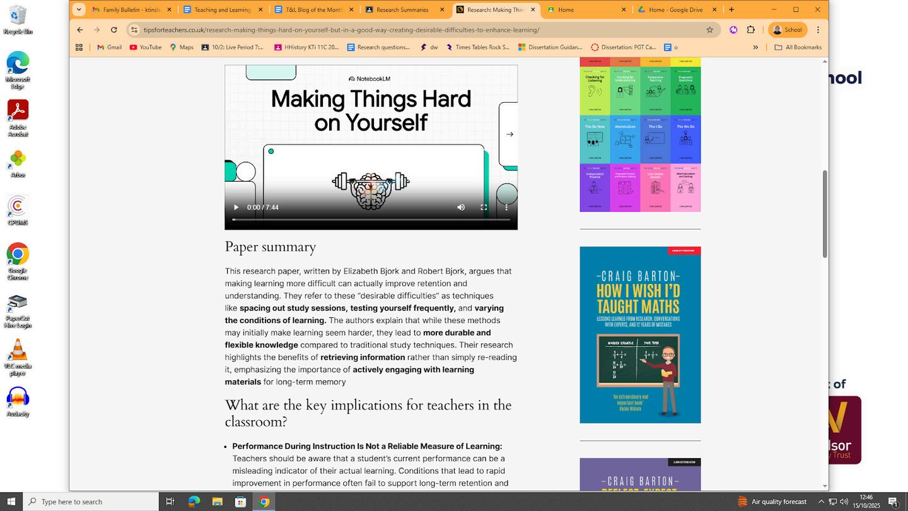This screenshot has height=511, width=908.
Task: Close the Family Bulletin tab
Action: point(169,9)
